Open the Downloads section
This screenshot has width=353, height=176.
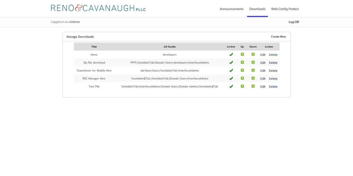click(x=257, y=9)
